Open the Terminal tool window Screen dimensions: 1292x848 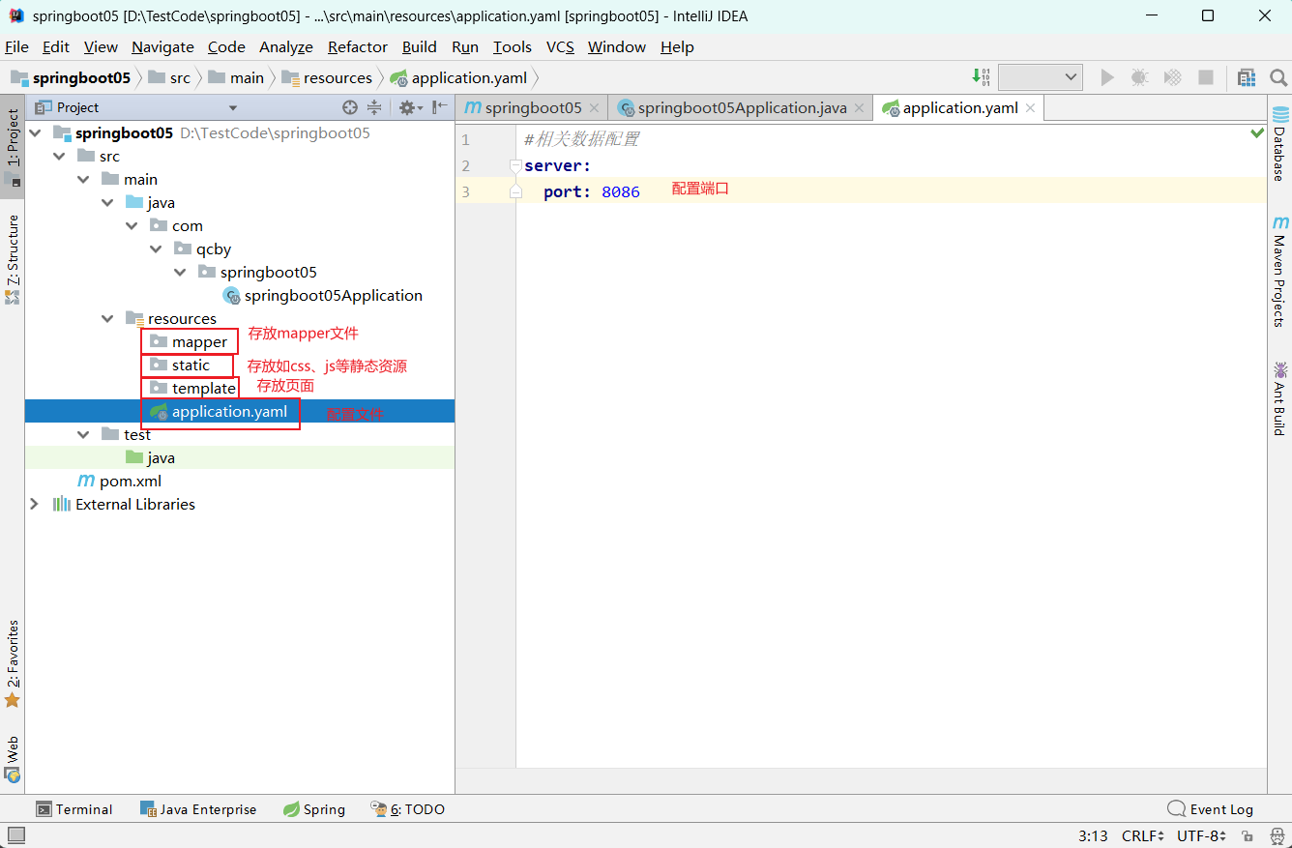click(74, 809)
